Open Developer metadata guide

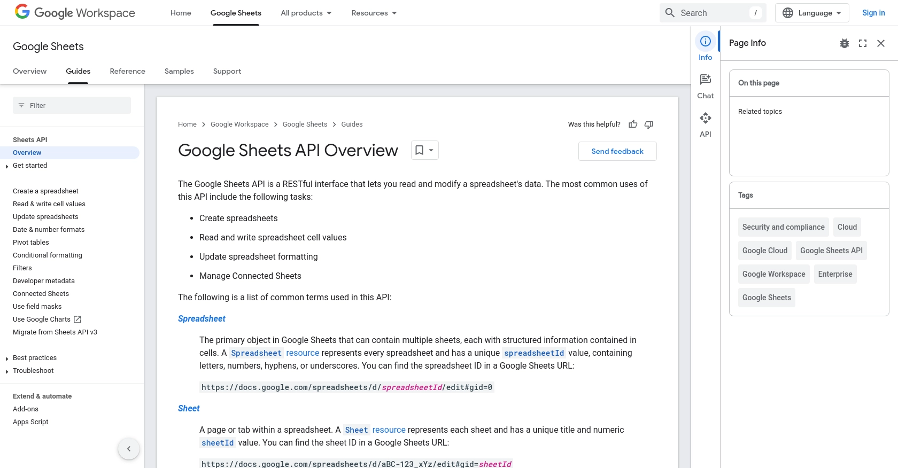point(44,281)
